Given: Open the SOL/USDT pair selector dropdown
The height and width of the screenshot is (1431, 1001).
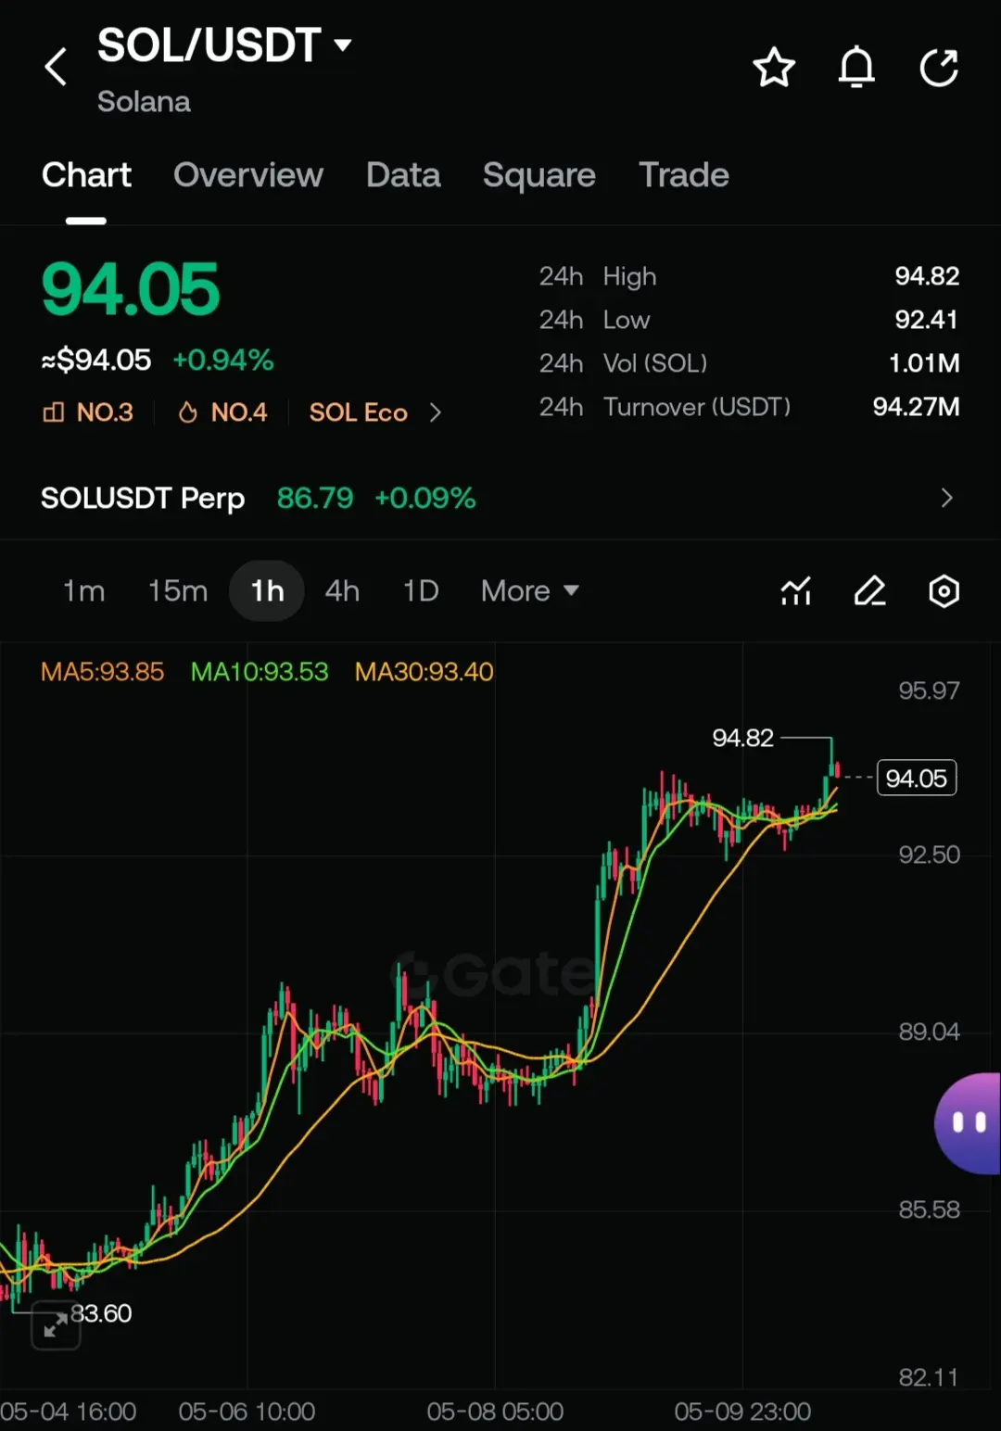Looking at the screenshot, I should pos(224,45).
